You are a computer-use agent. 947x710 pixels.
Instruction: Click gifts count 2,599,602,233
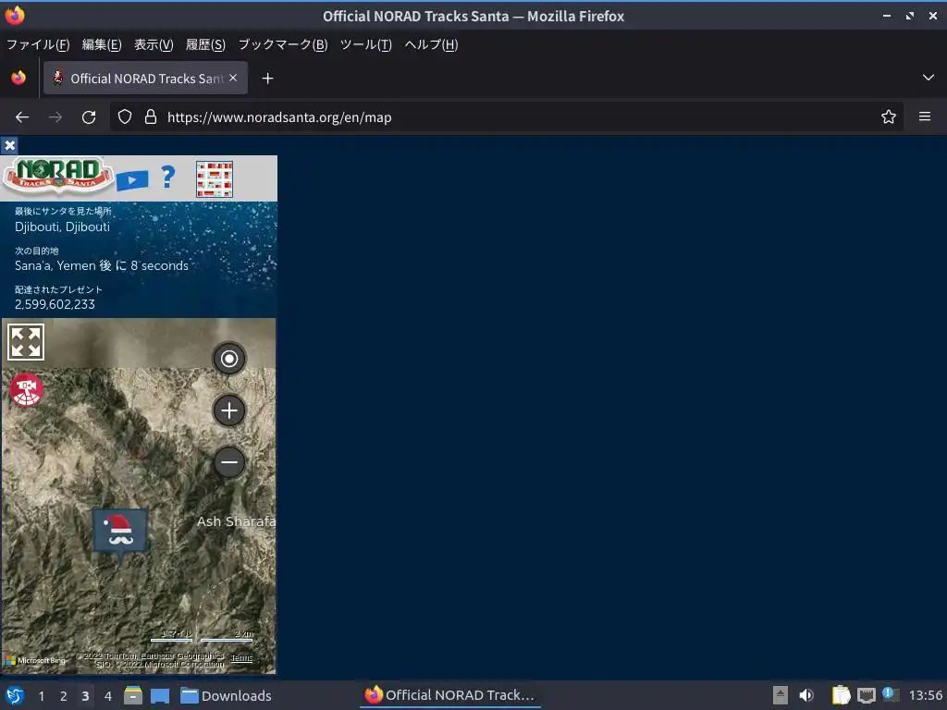55,304
